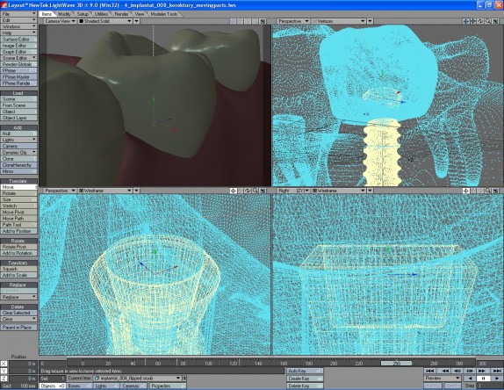Click the maximize icon in Camera View viewport
Image resolution: width=504 pixels, height=390 pixels.
[263, 21]
